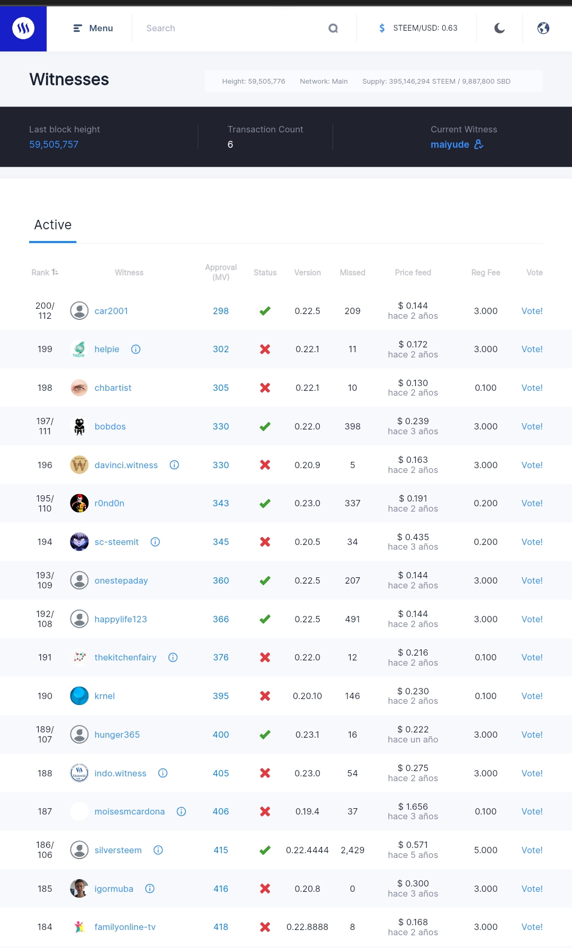Click info icon next to moisesmcardona

click(x=181, y=811)
